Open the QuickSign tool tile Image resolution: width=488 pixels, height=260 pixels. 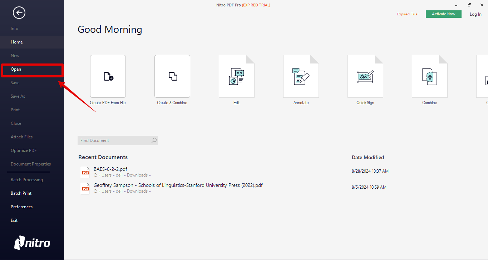click(365, 76)
